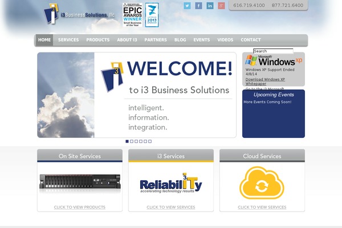The width and height of the screenshot is (342, 228).
Task: Click the i3 logo in Welcome banner
Action: click(x=112, y=76)
